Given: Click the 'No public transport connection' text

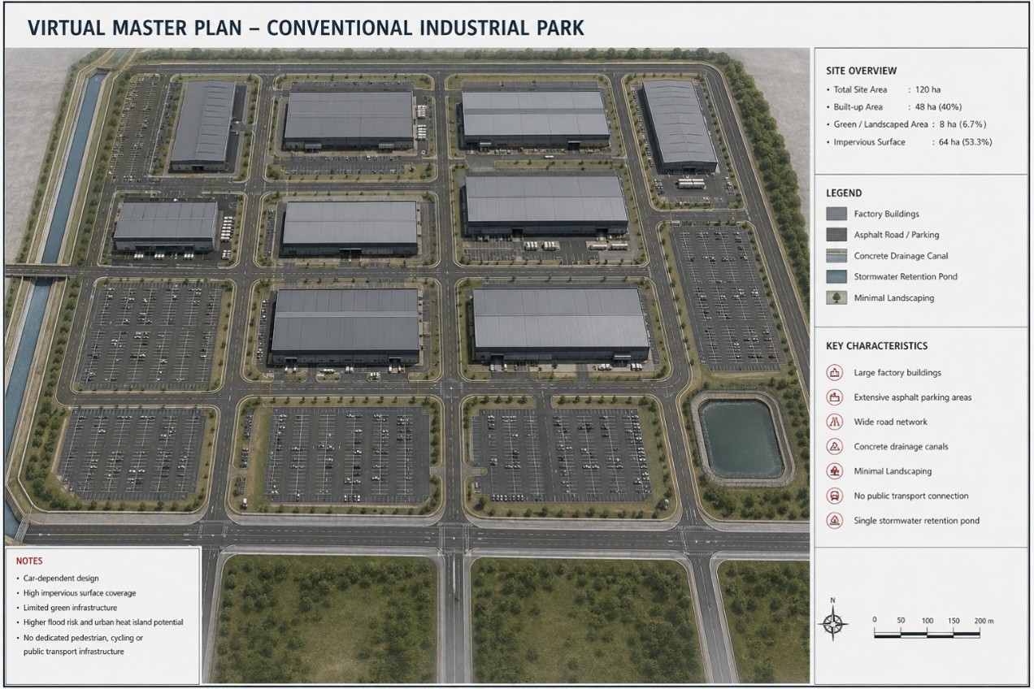Looking at the screenshot, I should (911, 496).
